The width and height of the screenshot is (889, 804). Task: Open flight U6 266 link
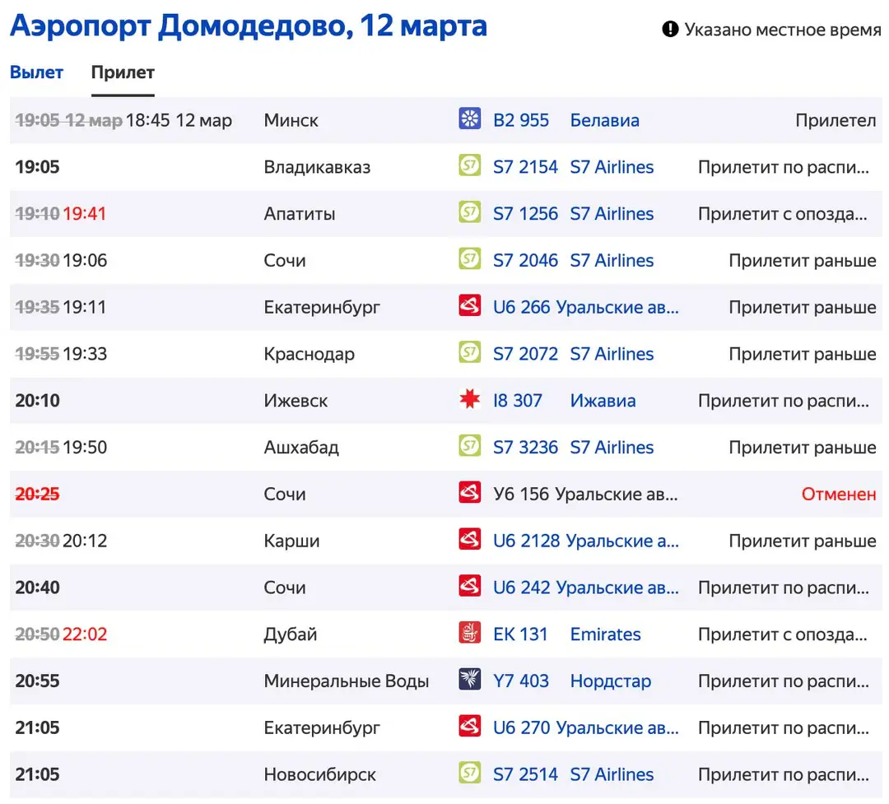pos(521,307)
